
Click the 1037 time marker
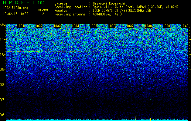(130, 26)
